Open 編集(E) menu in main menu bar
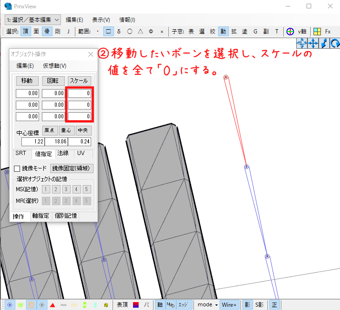 click(74, 20)
